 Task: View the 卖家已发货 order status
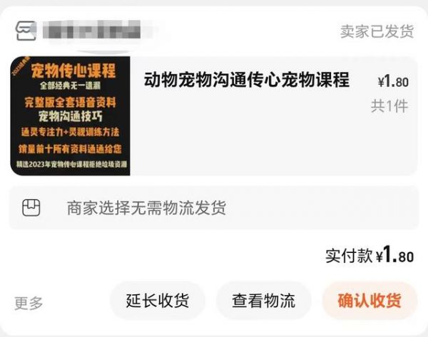377,31
